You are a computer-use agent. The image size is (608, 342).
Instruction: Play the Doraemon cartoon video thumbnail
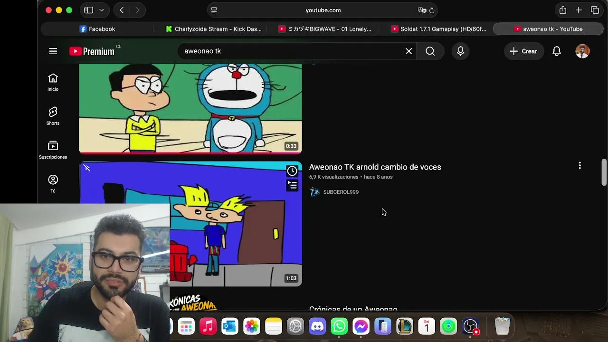pos(190,109)
